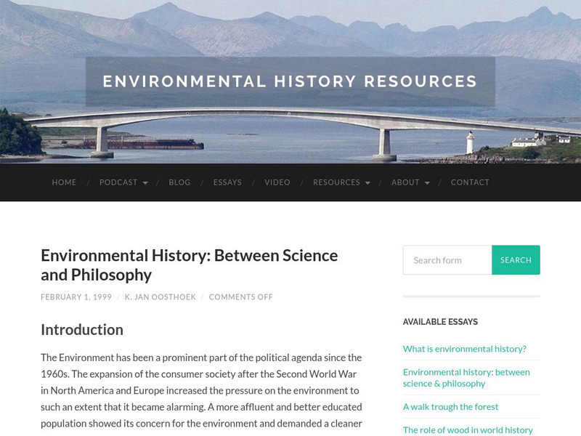Click the Search button

coord(516,260)
